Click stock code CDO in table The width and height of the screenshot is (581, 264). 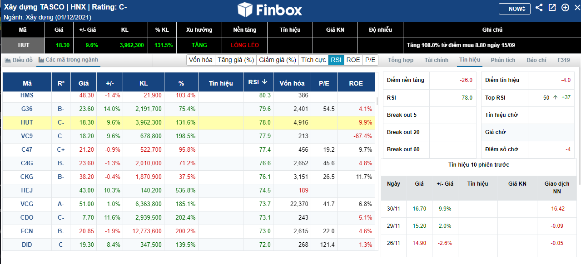27,217
